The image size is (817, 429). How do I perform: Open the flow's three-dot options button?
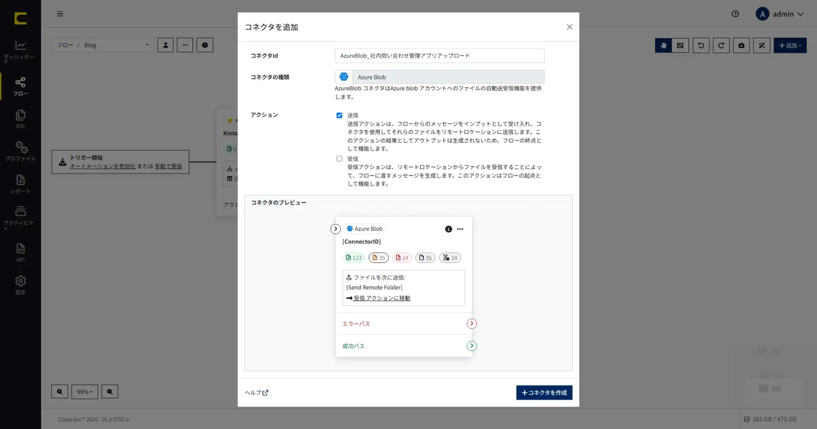pos(185,45)
